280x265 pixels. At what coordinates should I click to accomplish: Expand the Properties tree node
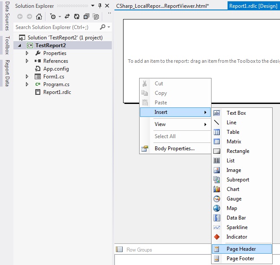coord(27,53)
